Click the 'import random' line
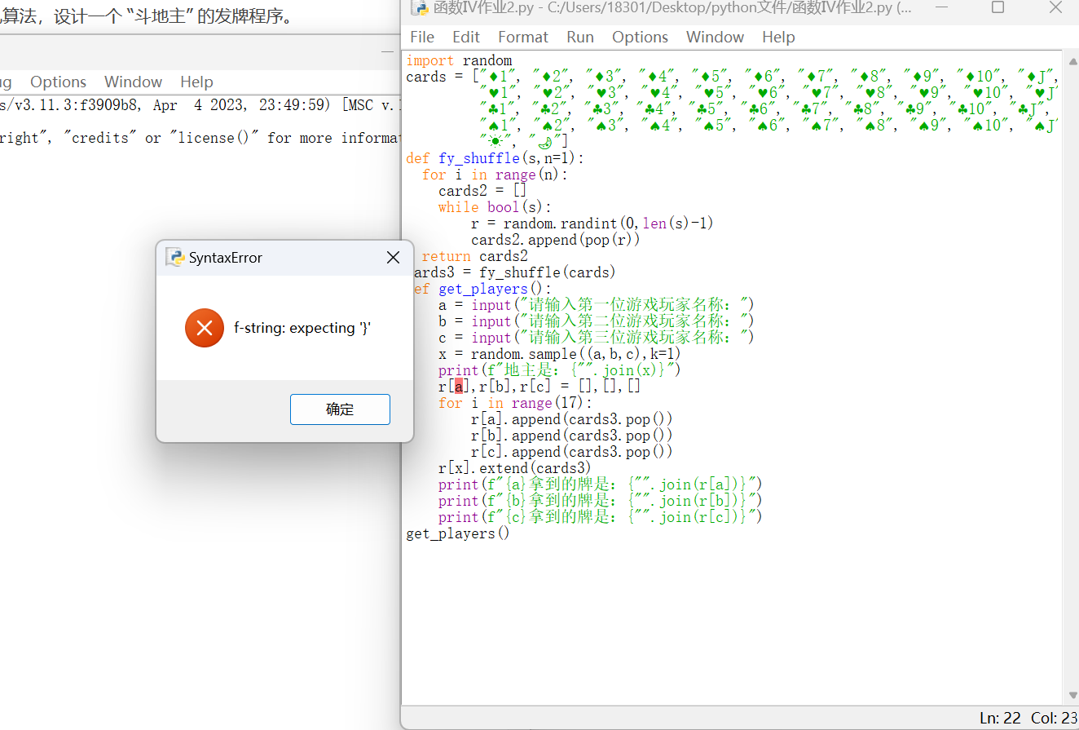 [459, 60]
